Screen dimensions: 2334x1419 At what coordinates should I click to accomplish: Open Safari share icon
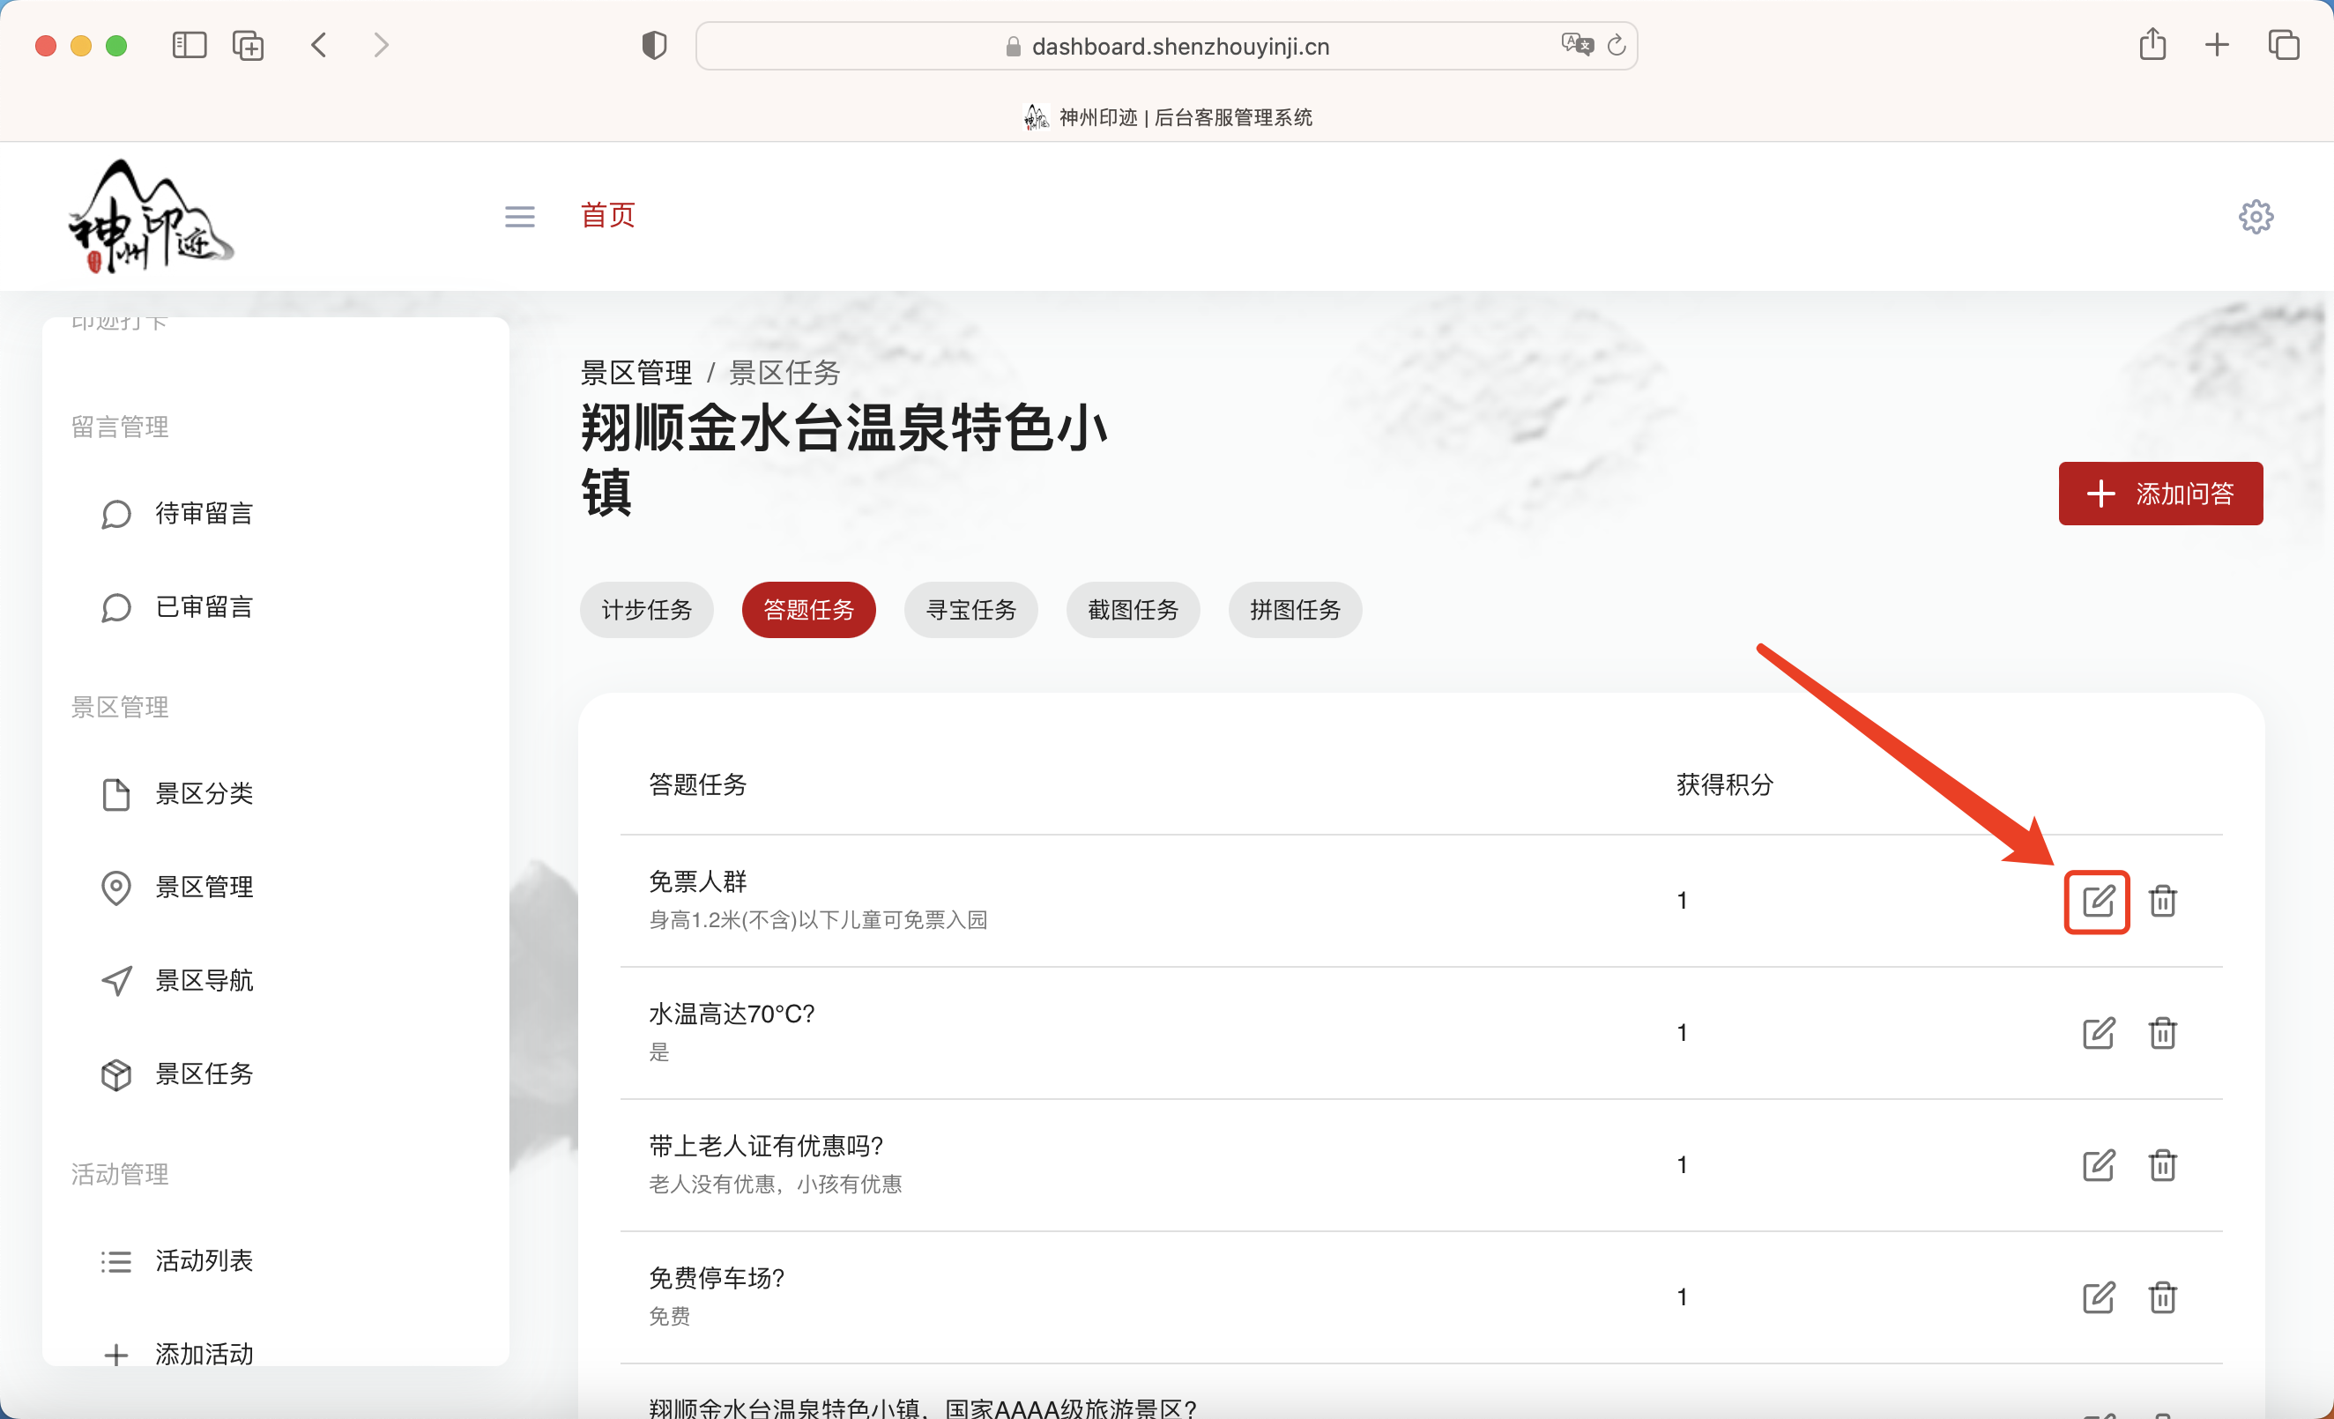pos(2152,45)
